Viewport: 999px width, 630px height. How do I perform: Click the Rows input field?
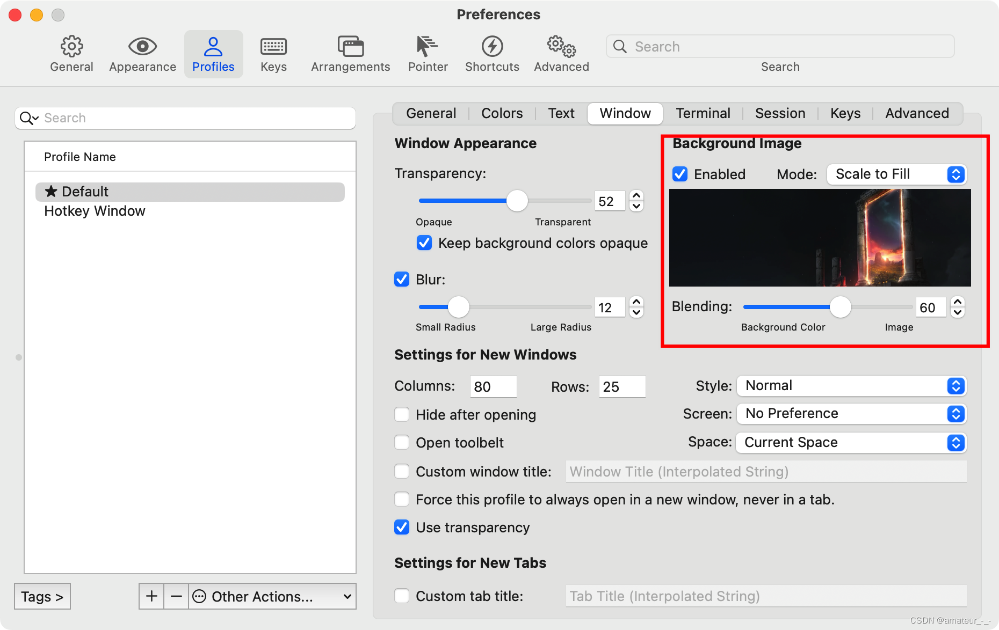[622, 386]
